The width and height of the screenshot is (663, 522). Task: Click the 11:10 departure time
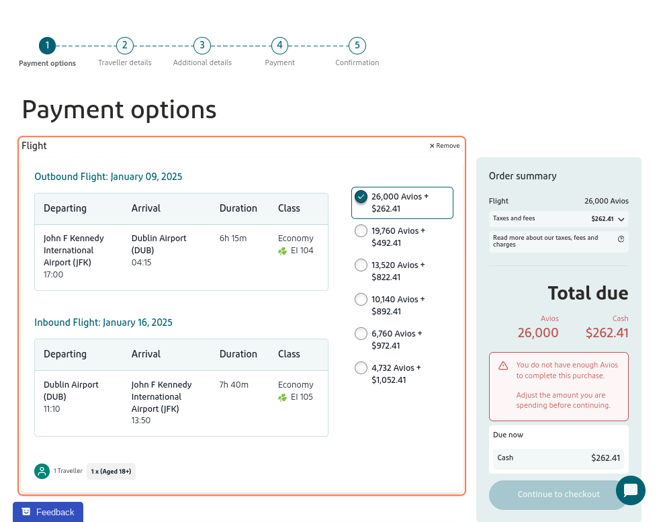(x=52, y=409)
